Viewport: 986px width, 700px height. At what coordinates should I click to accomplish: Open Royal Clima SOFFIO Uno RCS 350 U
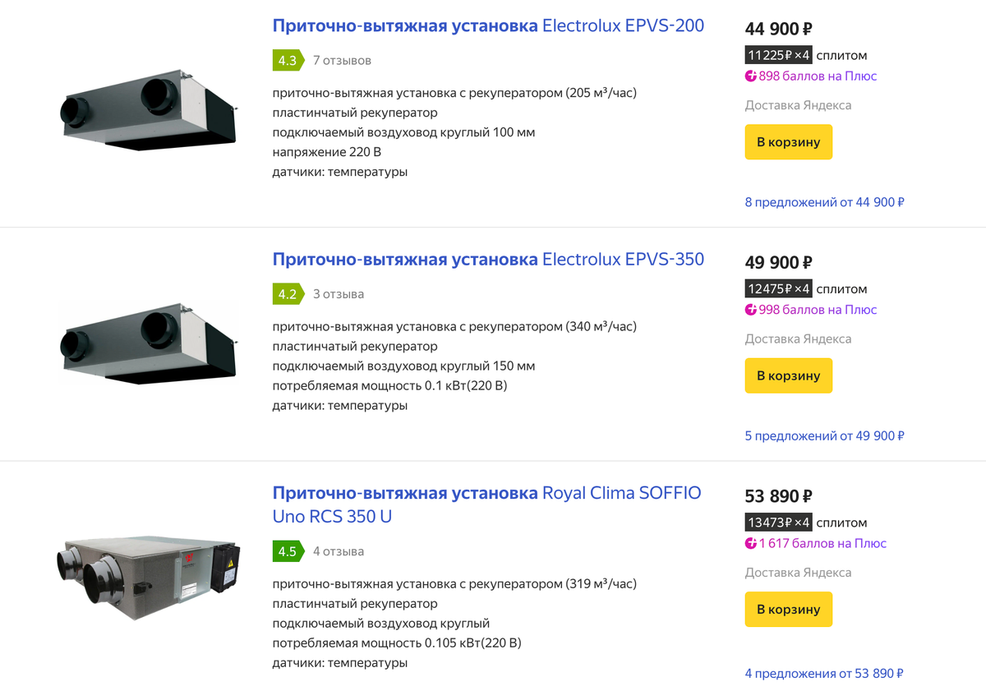[x=486, y=504]
